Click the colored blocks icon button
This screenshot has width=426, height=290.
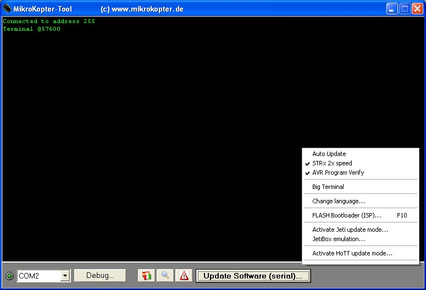tap(146, 276)
